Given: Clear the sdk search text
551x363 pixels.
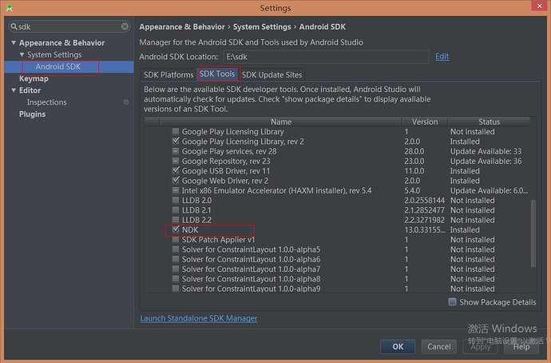Looking at the screenshot, I should (x=125, y=26).
